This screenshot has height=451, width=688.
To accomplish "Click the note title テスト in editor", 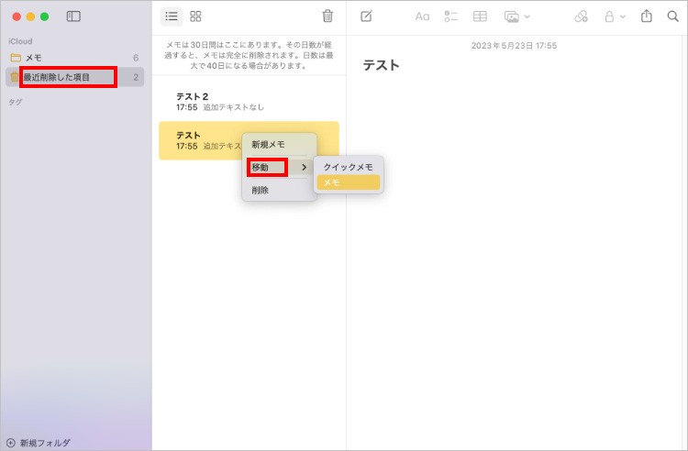I will (381, 65).
